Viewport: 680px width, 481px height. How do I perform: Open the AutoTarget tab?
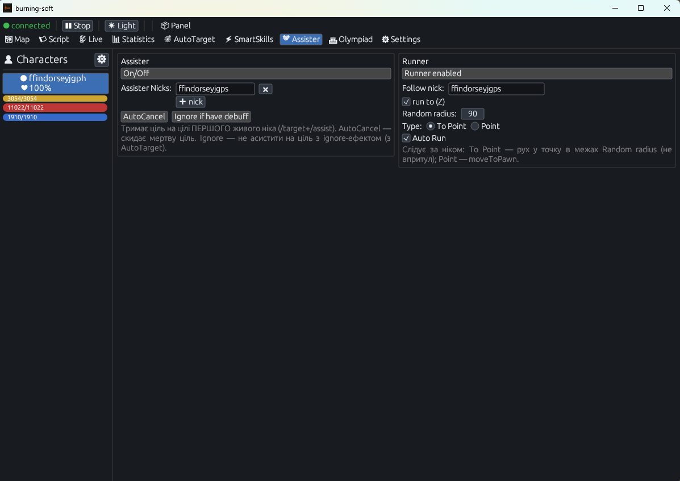tap(190, 39)
